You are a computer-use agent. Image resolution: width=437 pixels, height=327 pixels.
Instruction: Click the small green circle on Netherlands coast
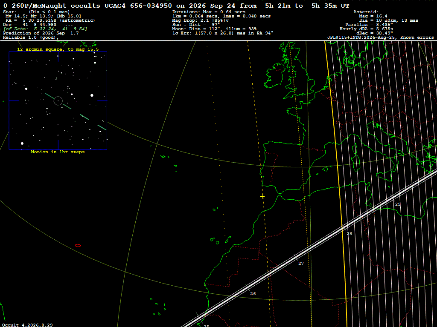point(330,80)
